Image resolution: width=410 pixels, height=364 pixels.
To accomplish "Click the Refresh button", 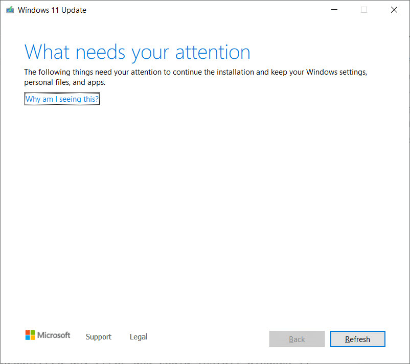I will (357, 339).
